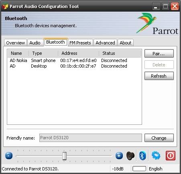Sort by the Name column header
The width and height of the screenshot is (181, 174).
pos(18,53)
